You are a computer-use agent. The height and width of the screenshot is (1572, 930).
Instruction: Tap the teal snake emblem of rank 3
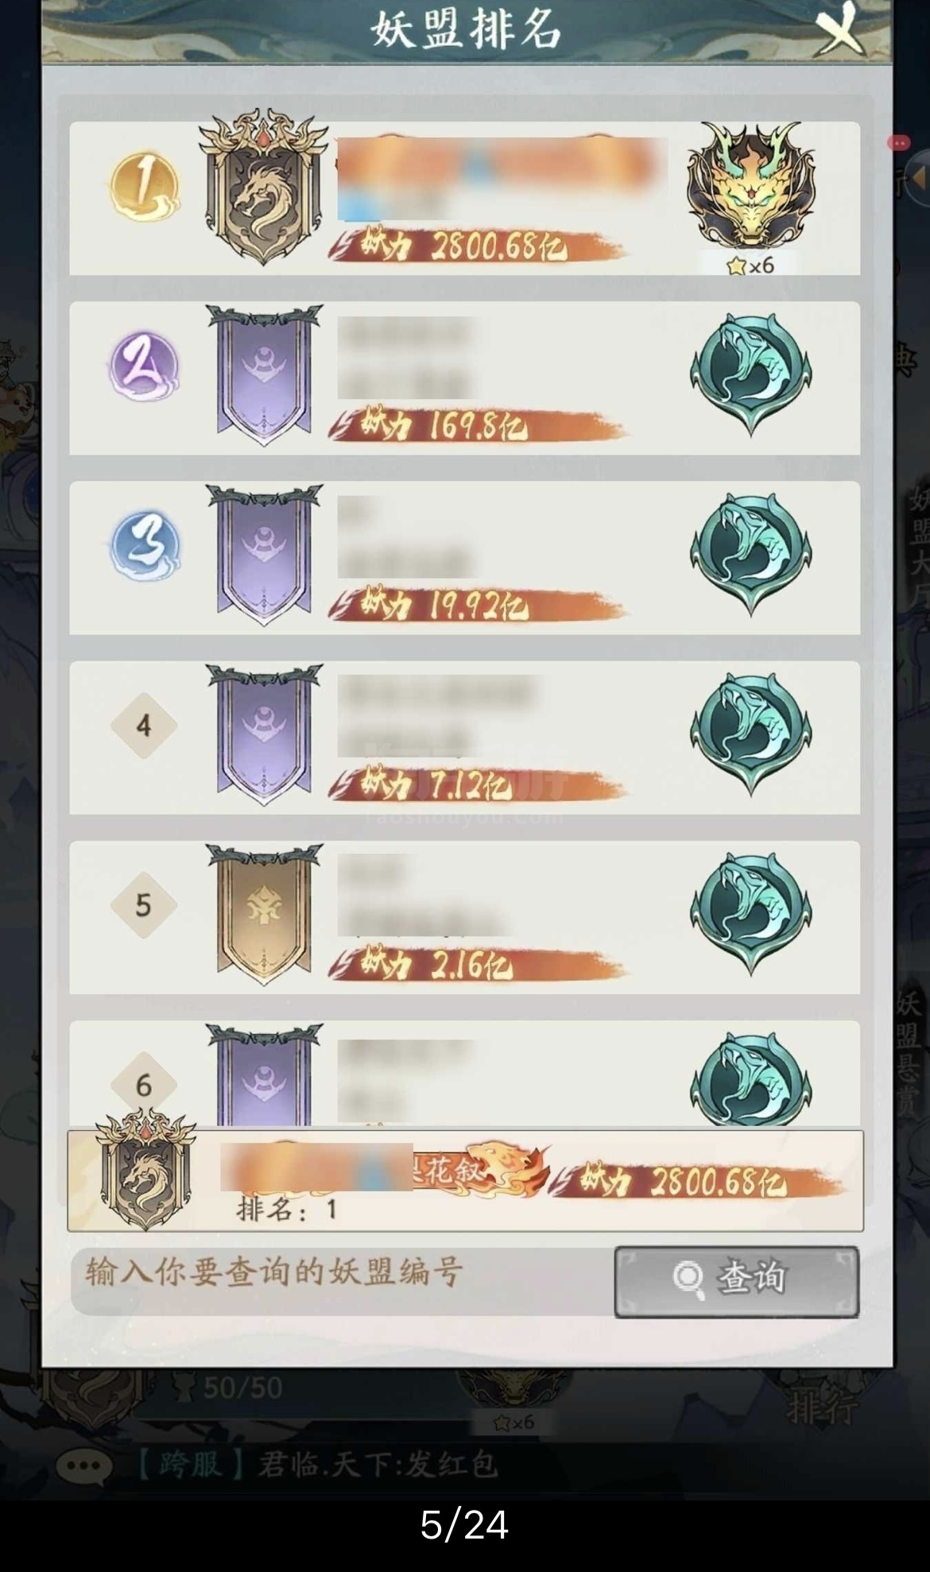pos(750,554)
